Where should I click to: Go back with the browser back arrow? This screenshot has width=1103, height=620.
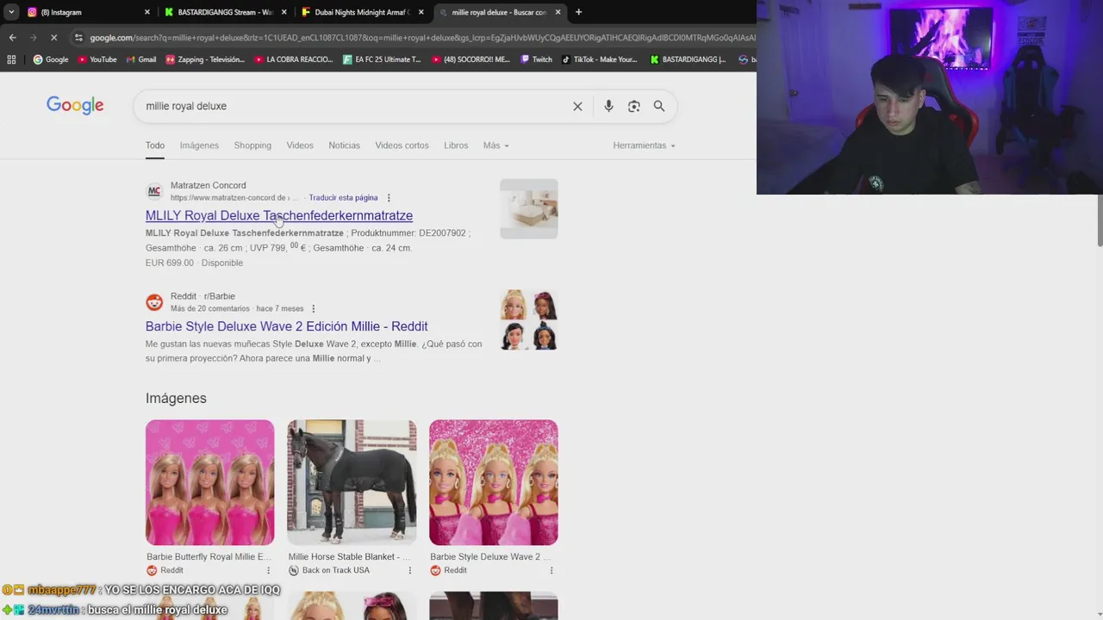pyautogui.click(x=12, y=37)
